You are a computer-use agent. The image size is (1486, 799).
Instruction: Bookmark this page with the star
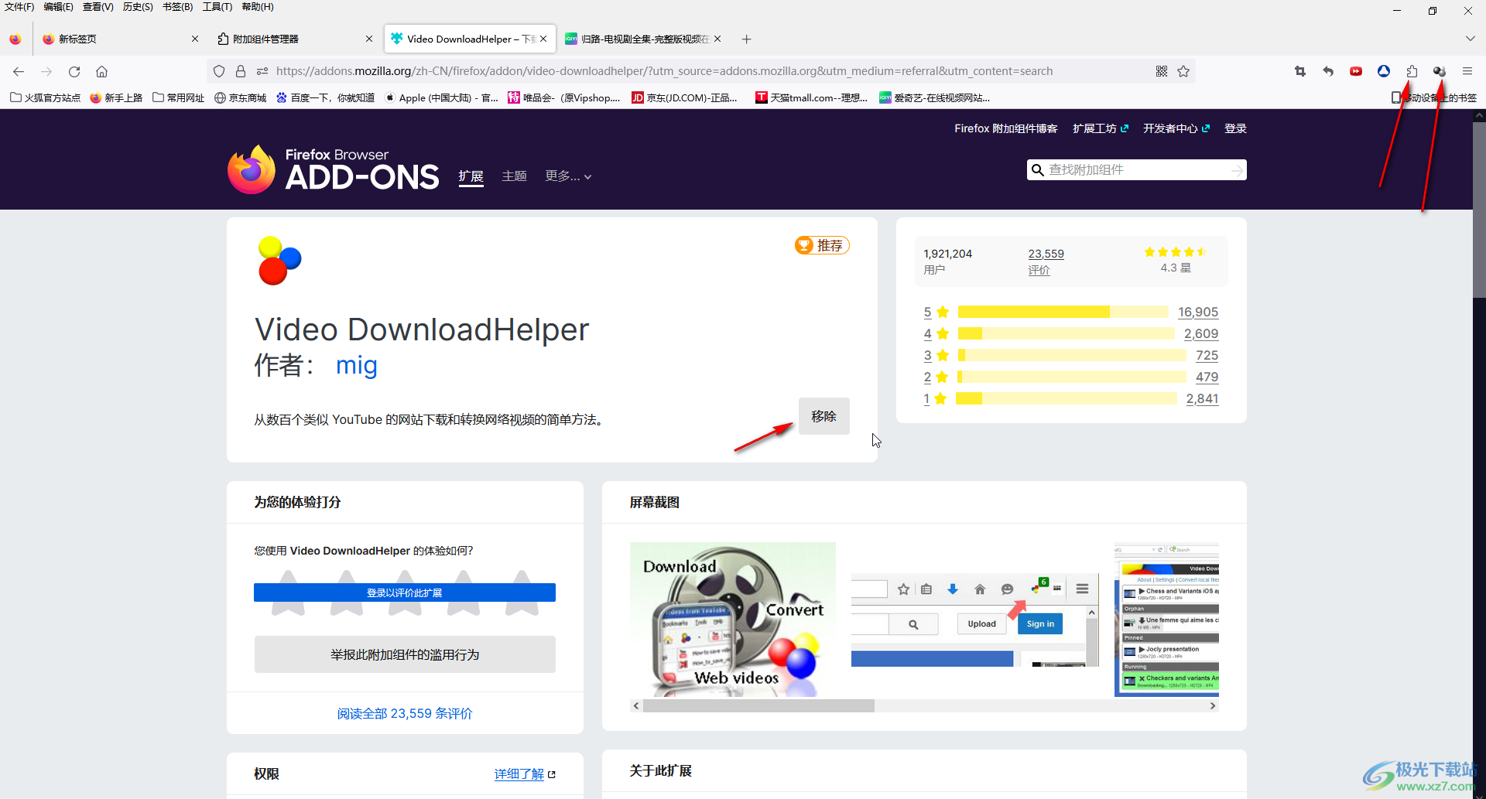coord(1183,71)
